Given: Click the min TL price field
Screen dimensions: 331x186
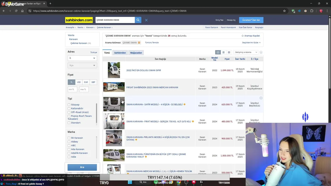Looking at the screenshot, I should click(x=72, y=89).
